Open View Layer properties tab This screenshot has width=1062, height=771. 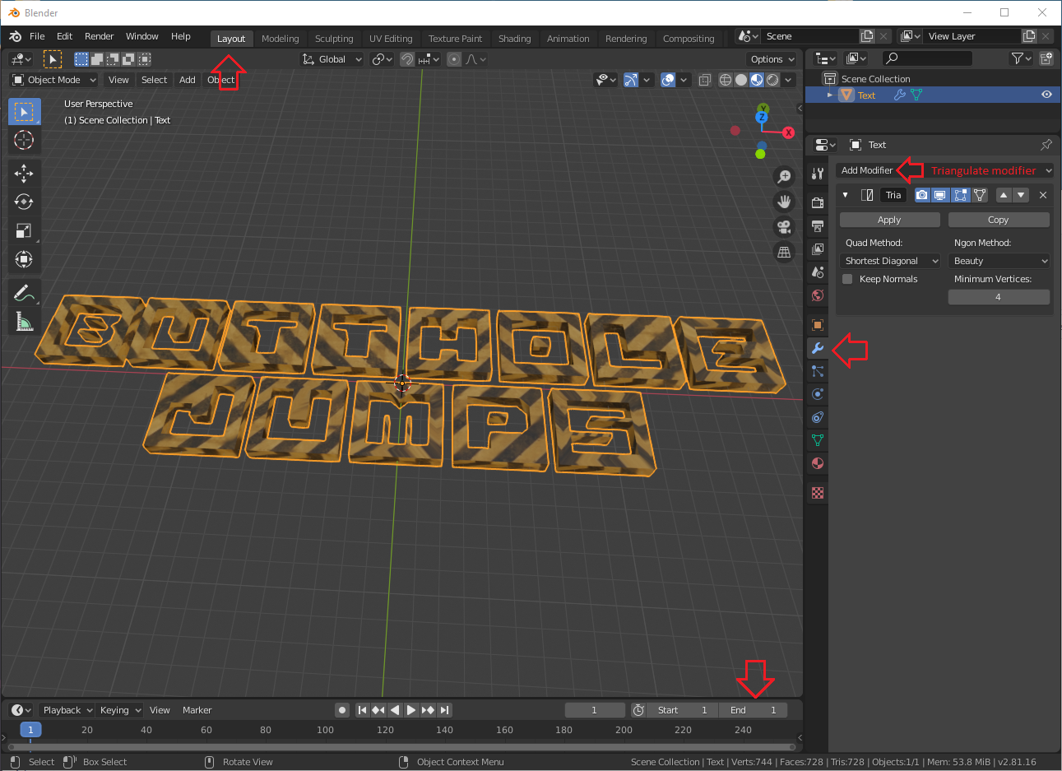click(818, 248)
